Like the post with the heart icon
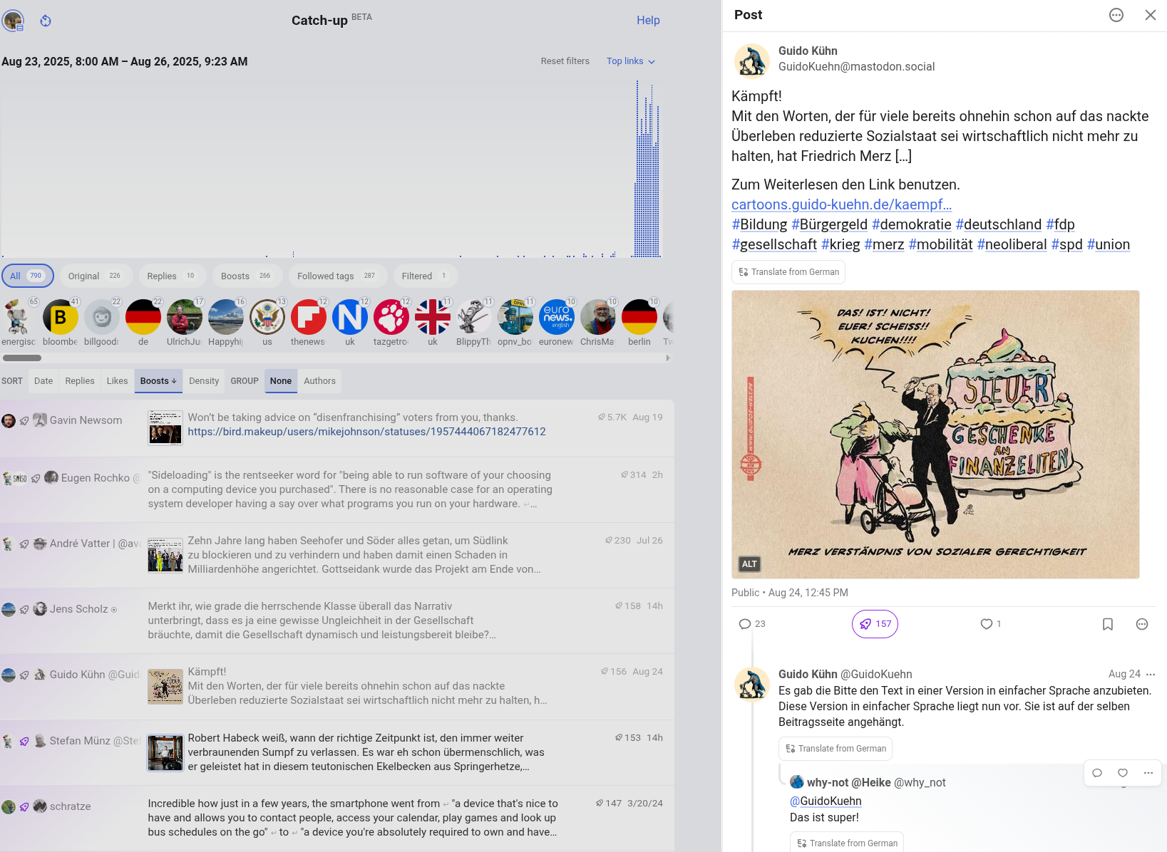Image resolution: width=1167 pixels, height=852 pixels. point(991,624)
